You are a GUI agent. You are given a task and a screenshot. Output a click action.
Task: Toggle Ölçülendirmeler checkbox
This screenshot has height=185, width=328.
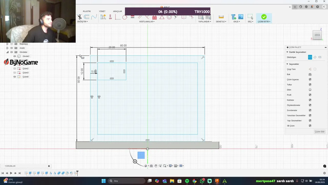point(310,105)
